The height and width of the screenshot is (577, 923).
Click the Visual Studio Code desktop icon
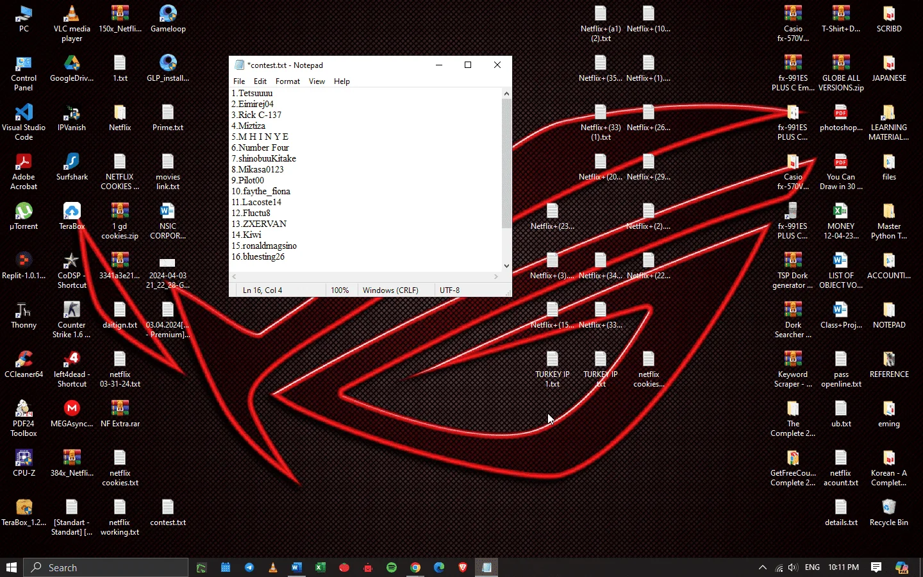24,122
